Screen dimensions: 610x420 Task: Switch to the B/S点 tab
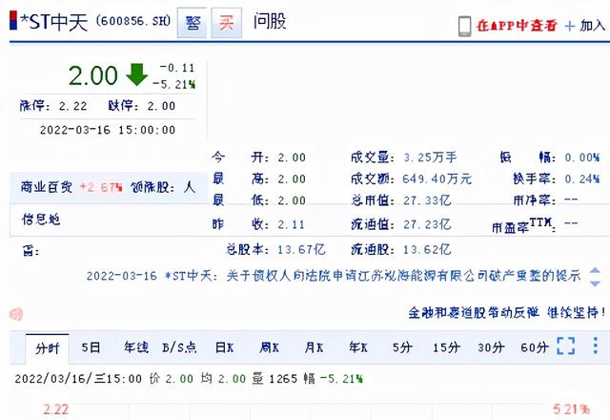click(179, 347)
